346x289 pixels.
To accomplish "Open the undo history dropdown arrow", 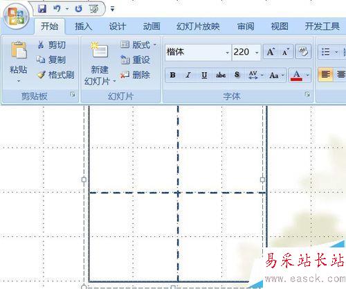I will pos(67,9).
